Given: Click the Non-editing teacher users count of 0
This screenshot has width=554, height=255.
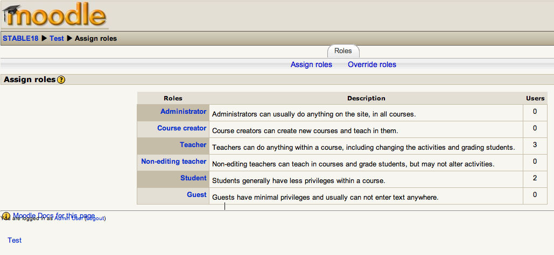Looking at the screenshot, I should (x=535, y=161).
